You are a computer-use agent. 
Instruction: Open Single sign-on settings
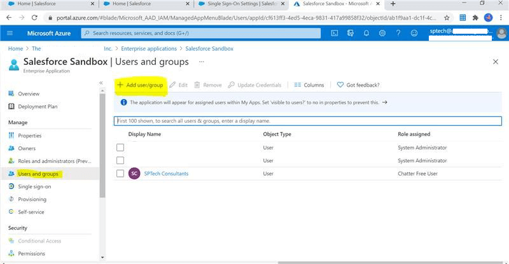[34, 187]
